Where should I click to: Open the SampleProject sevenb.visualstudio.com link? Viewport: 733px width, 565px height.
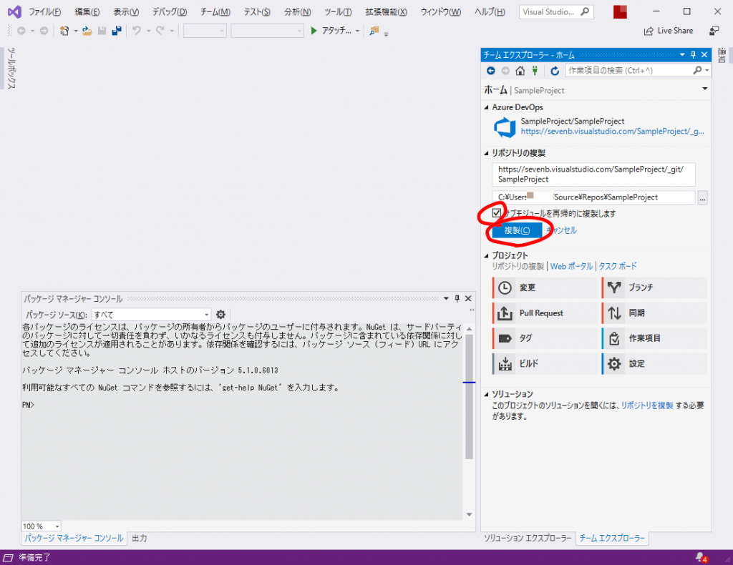point(613,132)
